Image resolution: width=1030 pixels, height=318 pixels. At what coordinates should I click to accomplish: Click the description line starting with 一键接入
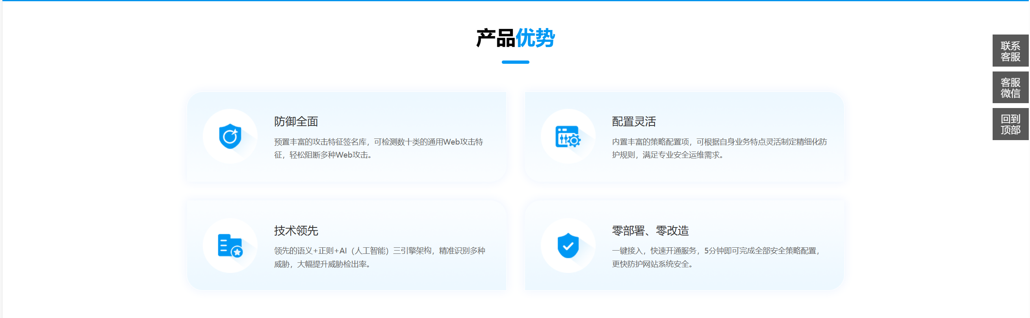coord(715,251)
